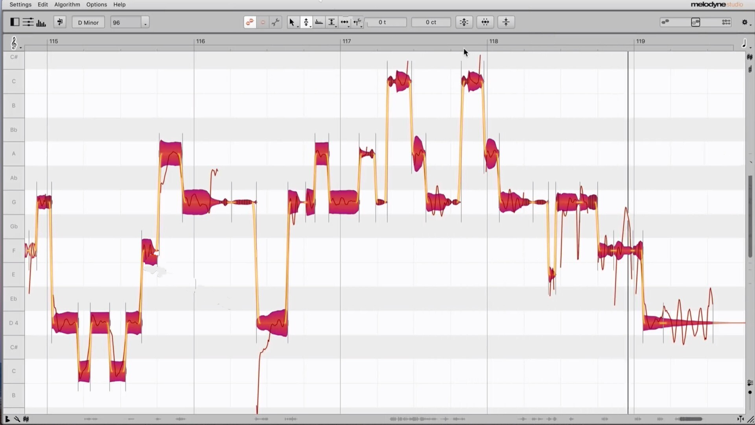The height and width of the screenshot is (425, 755).
Task: Select the Timing tool
Action: (344, 22)
